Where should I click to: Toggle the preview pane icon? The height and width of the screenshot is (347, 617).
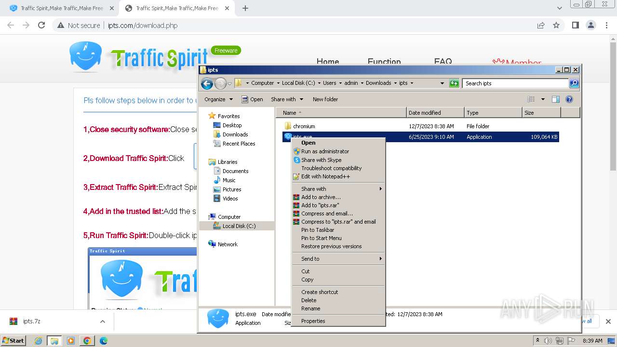tap(555, 99)
